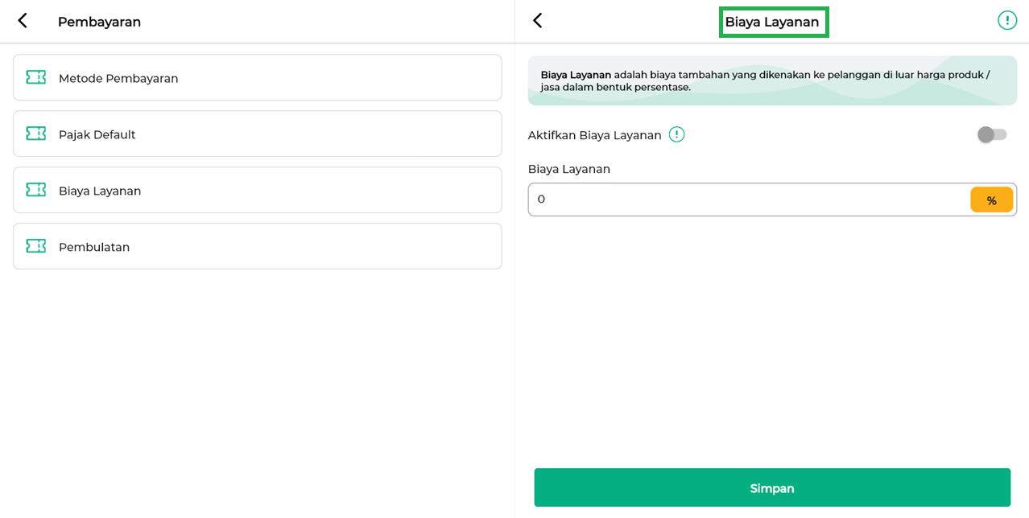Click the ticket icon for Metode Pembayaran
1029x518 pixels.
coord(36,77)
